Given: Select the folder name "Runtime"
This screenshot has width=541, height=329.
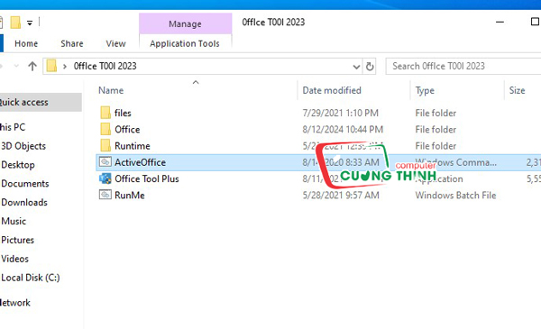Looking at the screenshot, I should (x=133, y=146).
